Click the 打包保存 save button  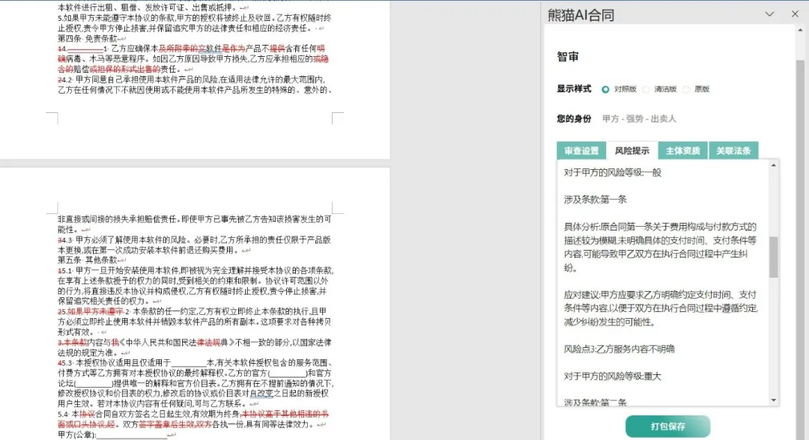tap(667, 425)
